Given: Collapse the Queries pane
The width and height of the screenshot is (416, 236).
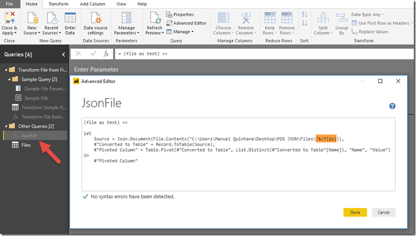Looking at the screenshot, I should coord(63,55).
